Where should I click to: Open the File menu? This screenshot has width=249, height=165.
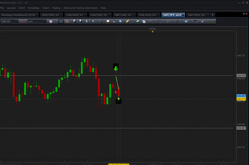(2, 8)
